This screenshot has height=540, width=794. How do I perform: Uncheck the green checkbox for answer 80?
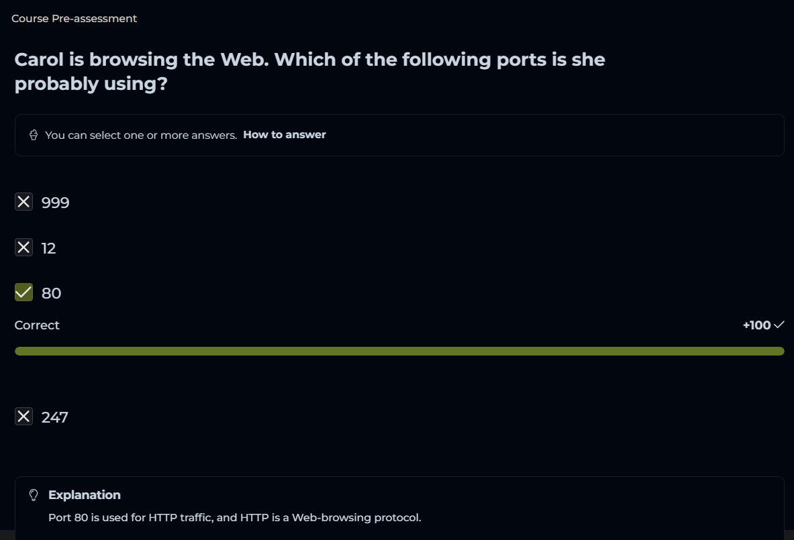tap(23, 292)
